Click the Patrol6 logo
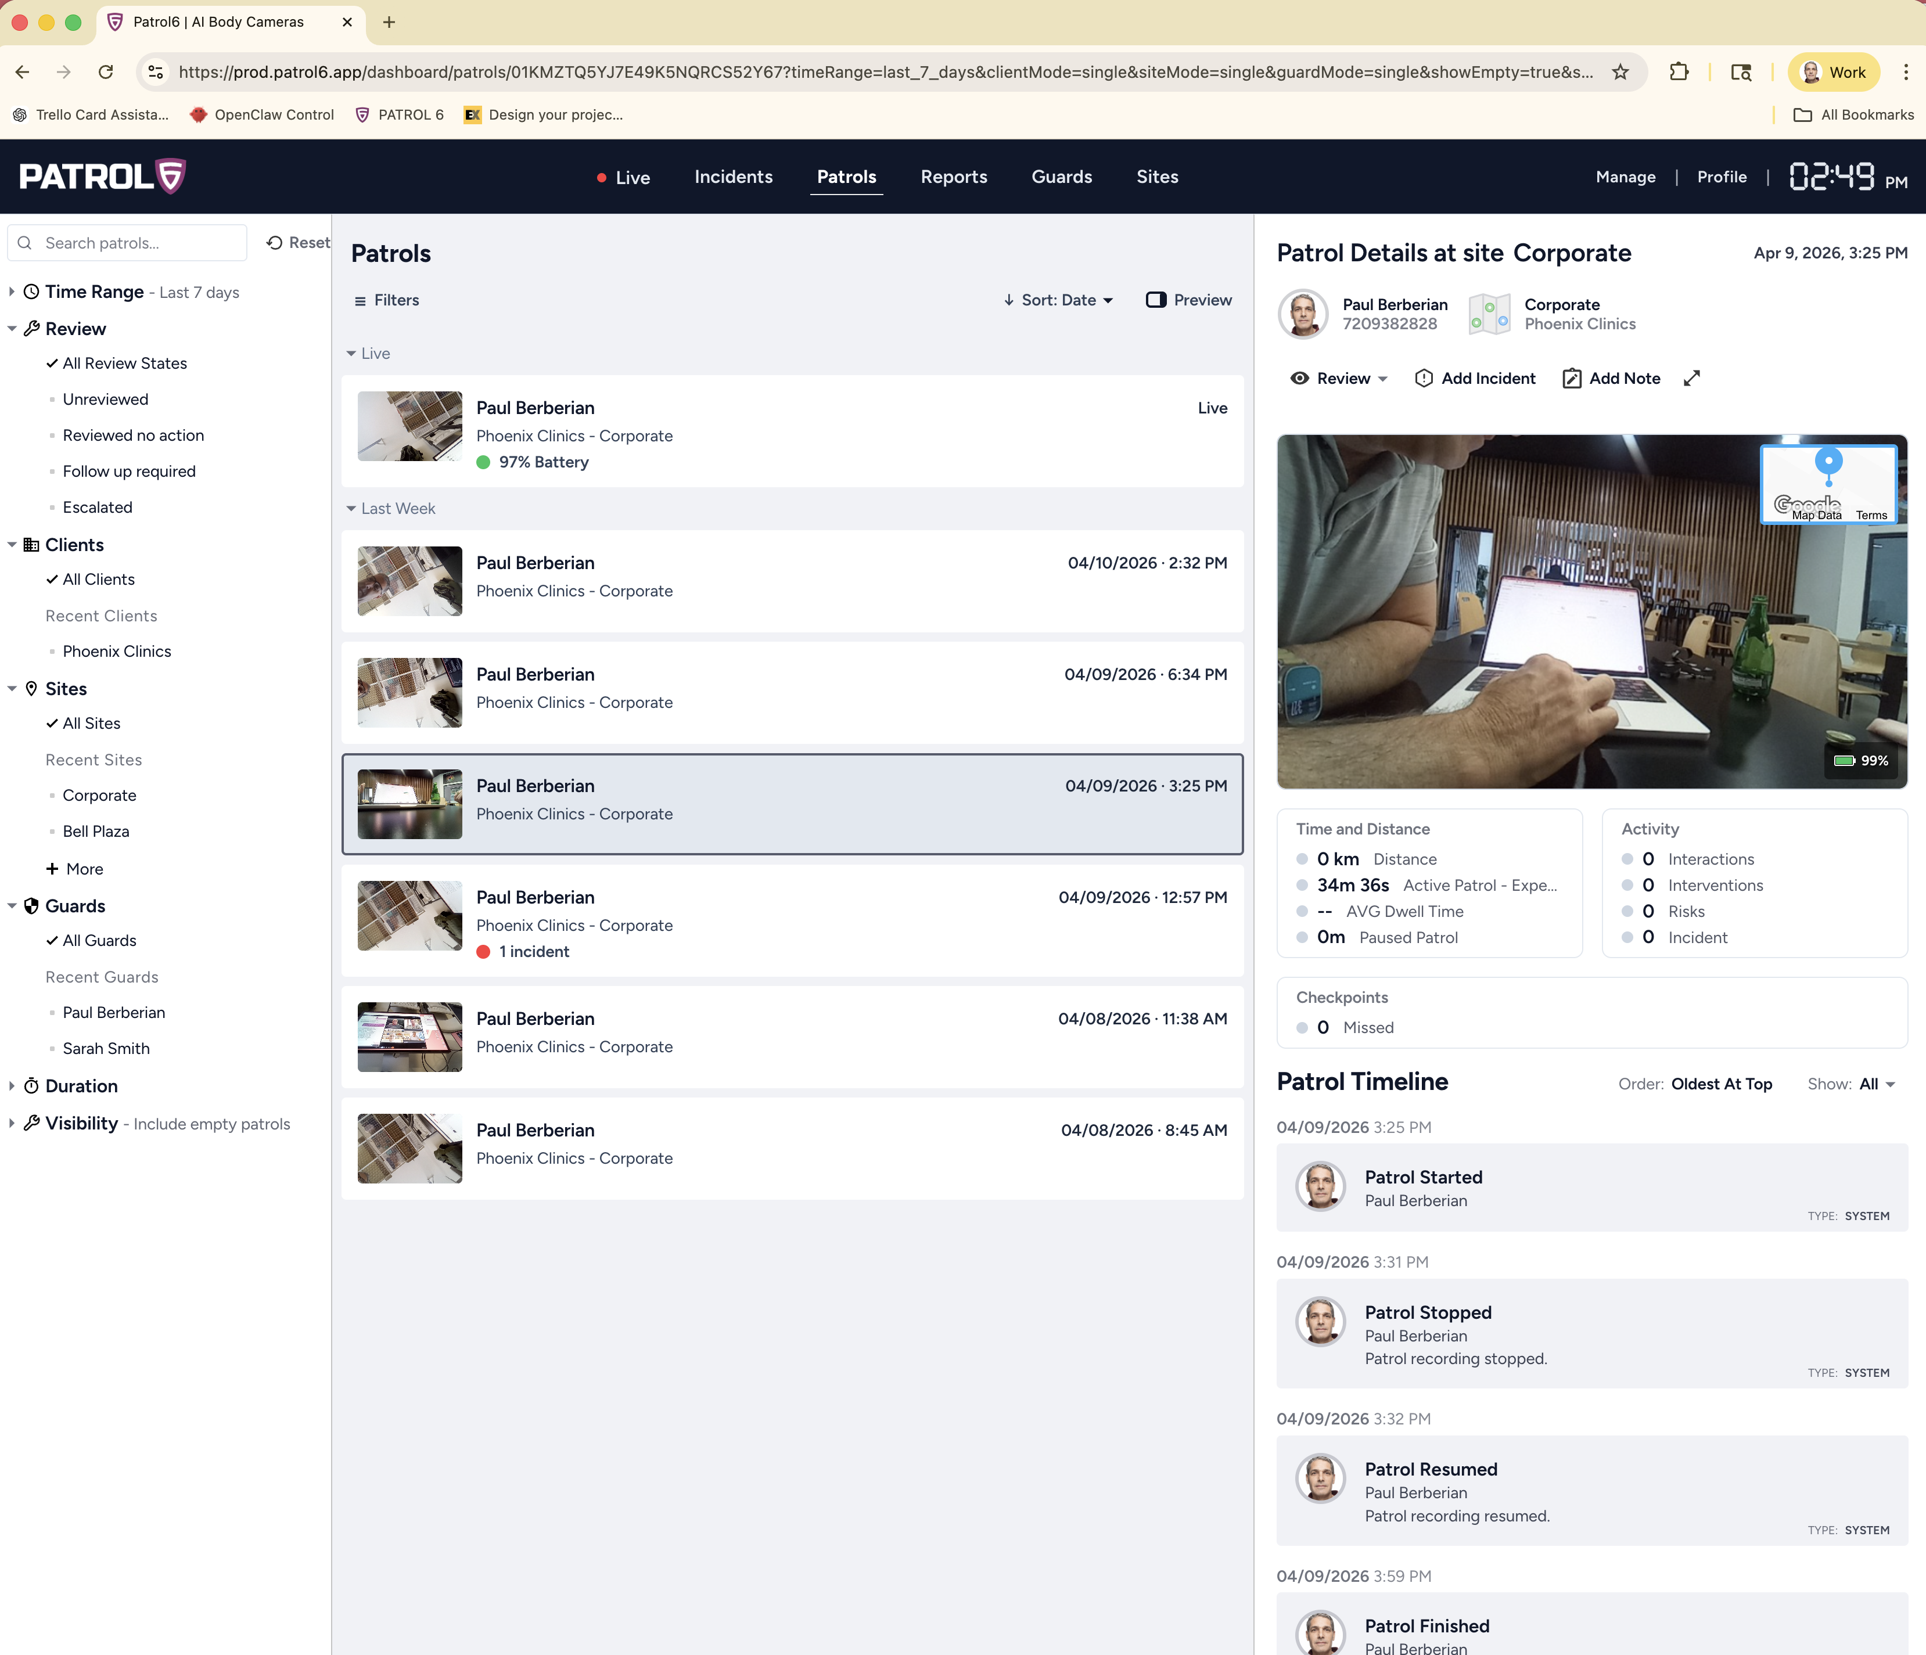1926x1655 pixels. pos(102,175)
